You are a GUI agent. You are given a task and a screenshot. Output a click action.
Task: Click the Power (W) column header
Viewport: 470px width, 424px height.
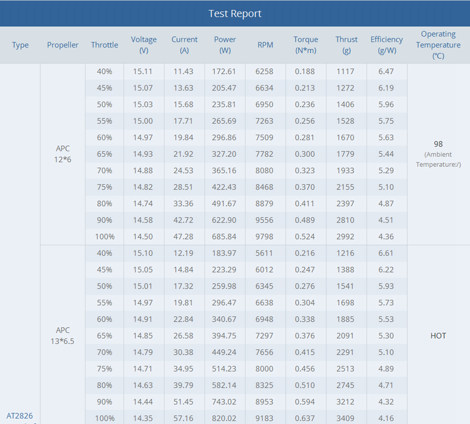point(225,45)
